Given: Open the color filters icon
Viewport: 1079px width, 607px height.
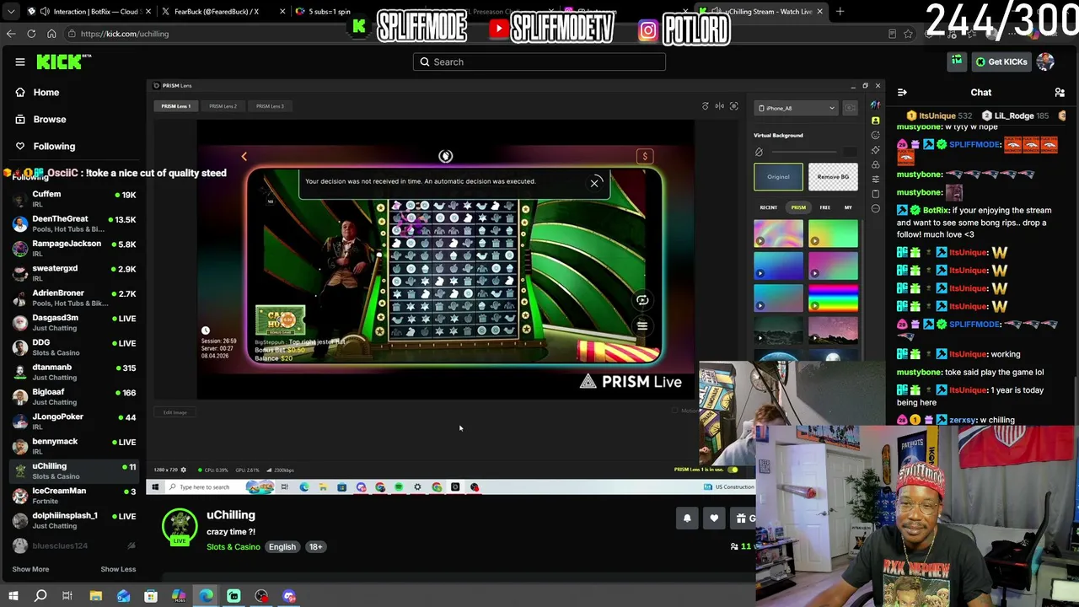Looking at the screenshot, I should pos(875,164).
